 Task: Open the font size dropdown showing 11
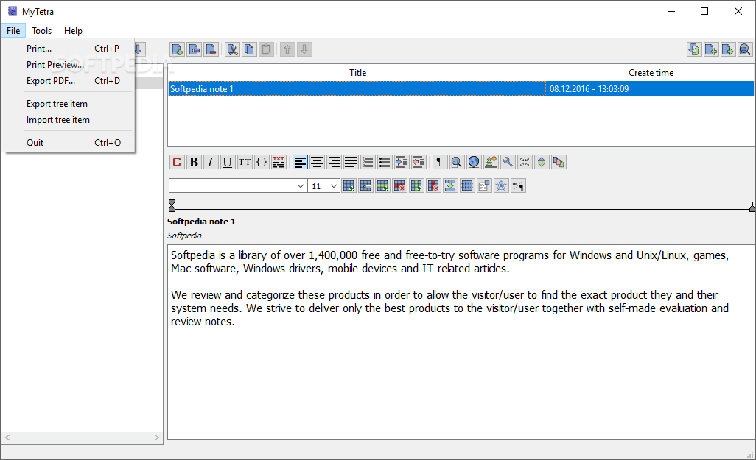click(x=323, y=186)
